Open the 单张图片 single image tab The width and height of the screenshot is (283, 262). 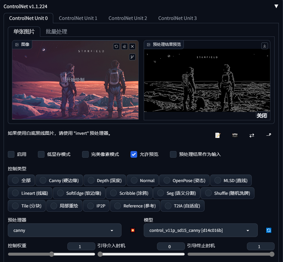pyautogui.click(x=24, y=32)
